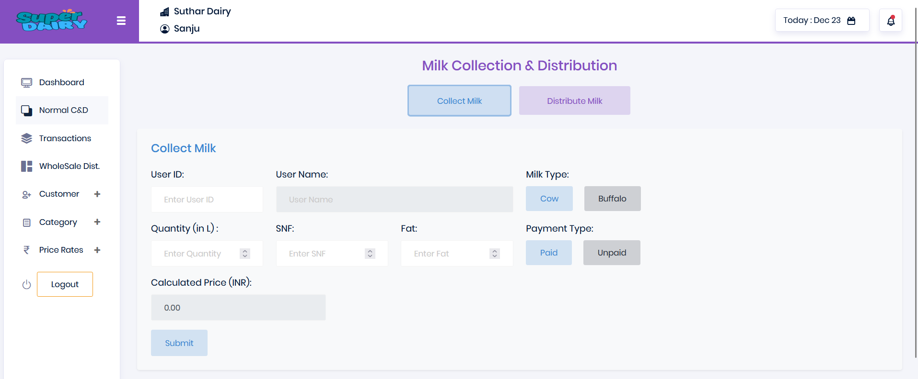The width and height of the screenshot is (918, 379).
Task: Click the Super Dairy logo
Action: coord(51,21)
